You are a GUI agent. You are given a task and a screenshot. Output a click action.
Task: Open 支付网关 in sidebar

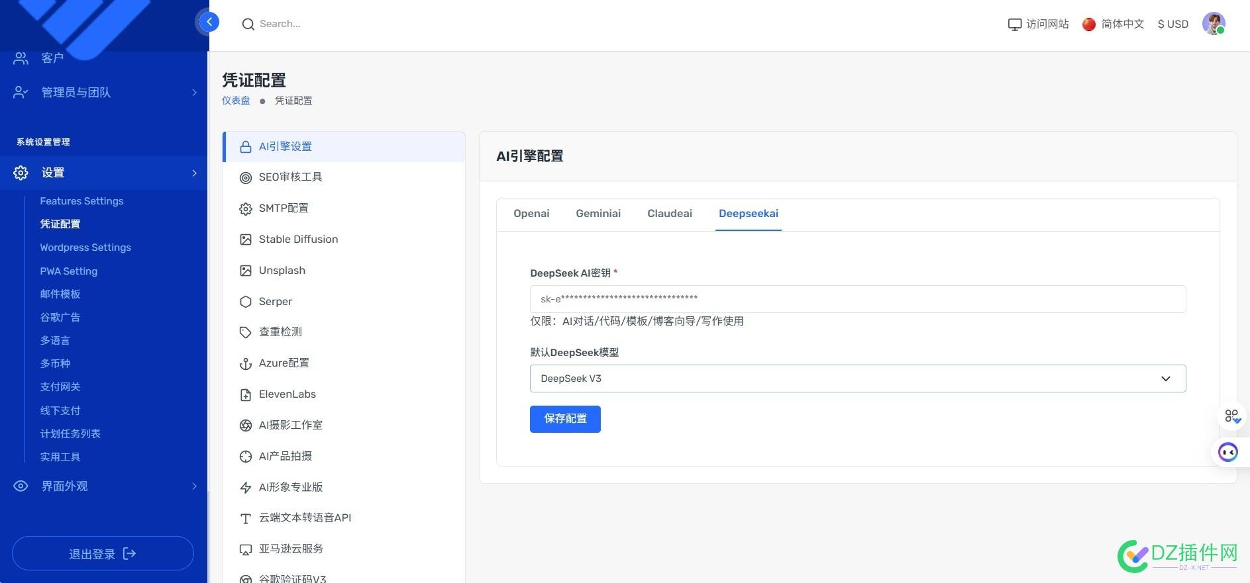pos(60,386)
